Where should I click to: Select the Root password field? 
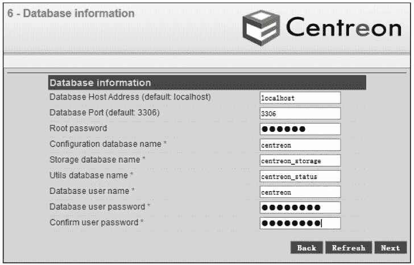tap(300, 129)
